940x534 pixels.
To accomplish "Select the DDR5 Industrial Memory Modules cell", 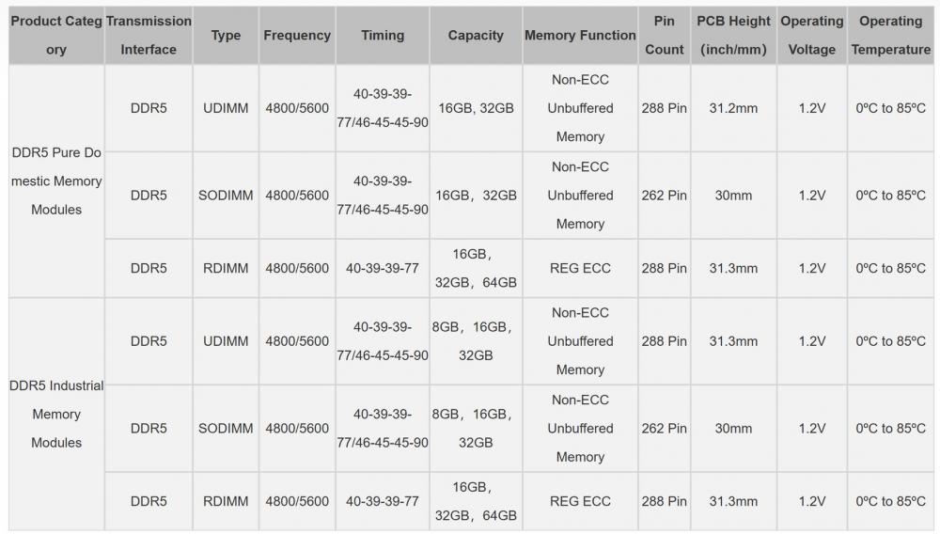I will tap(56, 415).
